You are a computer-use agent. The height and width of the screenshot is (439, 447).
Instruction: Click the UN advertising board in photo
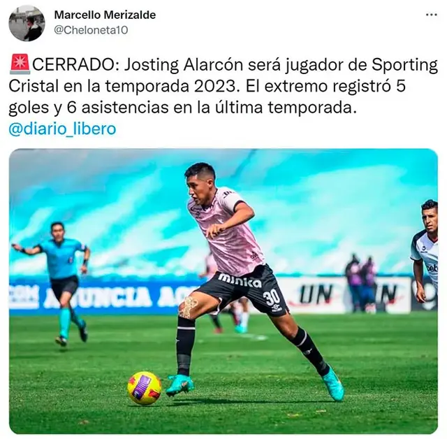tap(316, 294)
